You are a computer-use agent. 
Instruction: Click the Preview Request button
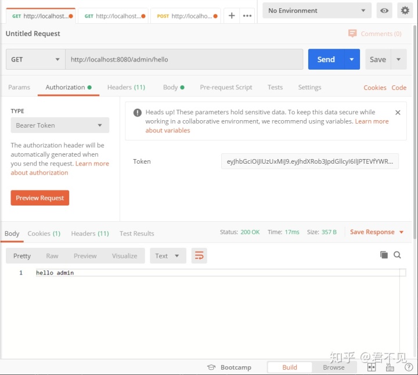[x=40, y=198]
